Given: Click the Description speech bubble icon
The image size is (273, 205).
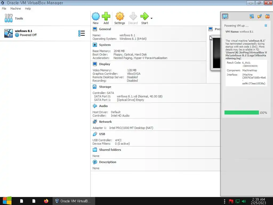Looking at the screenshot, I should 95,162.
